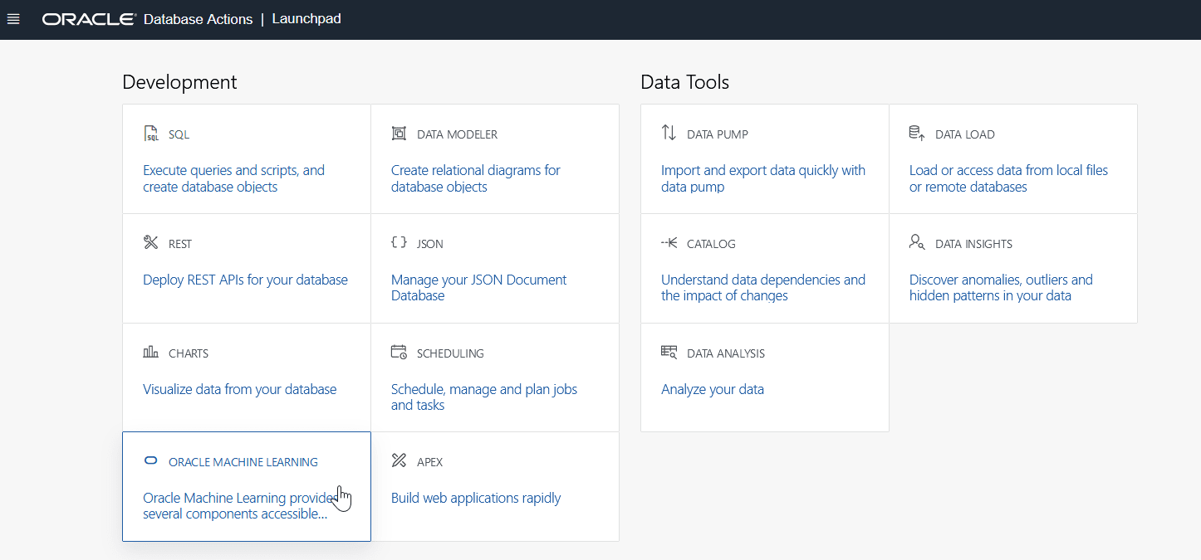Open 'Schedule, manage and plan jobs' link
Image resolution: width=1201 pixels, height=560 pixels.
click(x=484, y=397)
